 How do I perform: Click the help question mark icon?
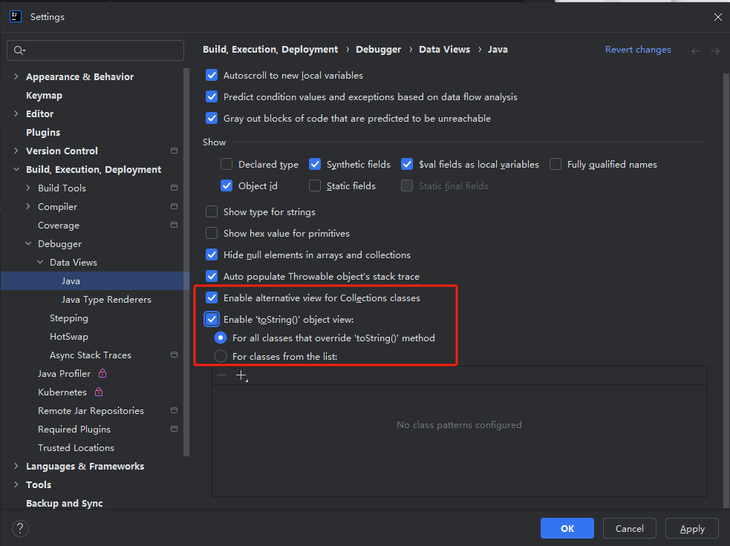click(x=21, y=528)
